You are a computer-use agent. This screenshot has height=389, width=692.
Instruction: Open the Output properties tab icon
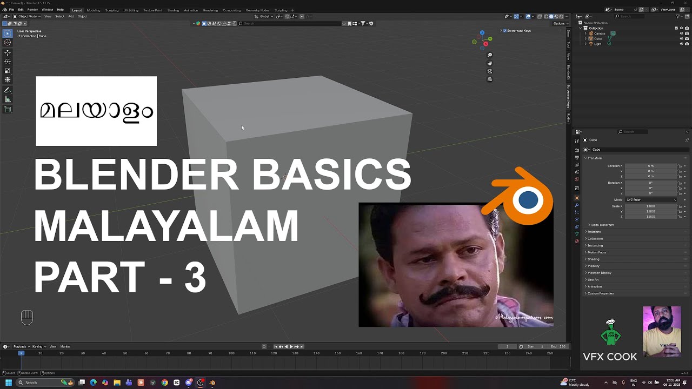click(577, 158)
